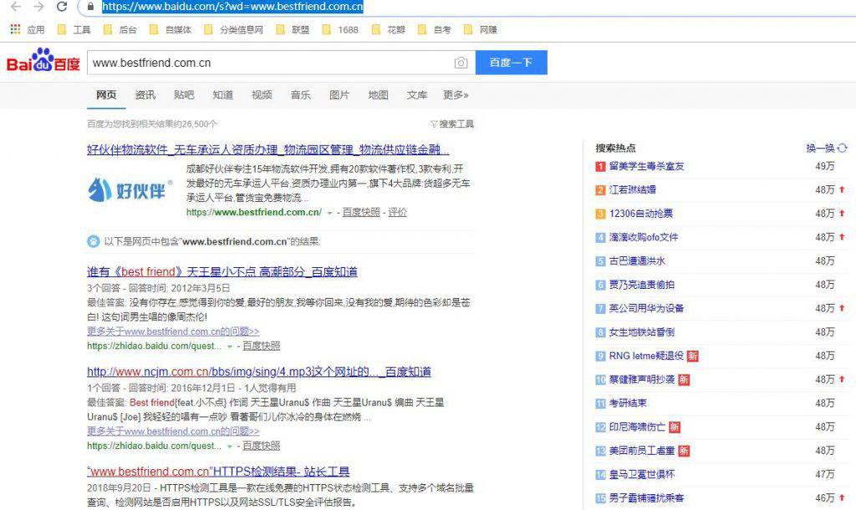
Task: Open the 应用 apps grid icon
Action: point(15,29)
